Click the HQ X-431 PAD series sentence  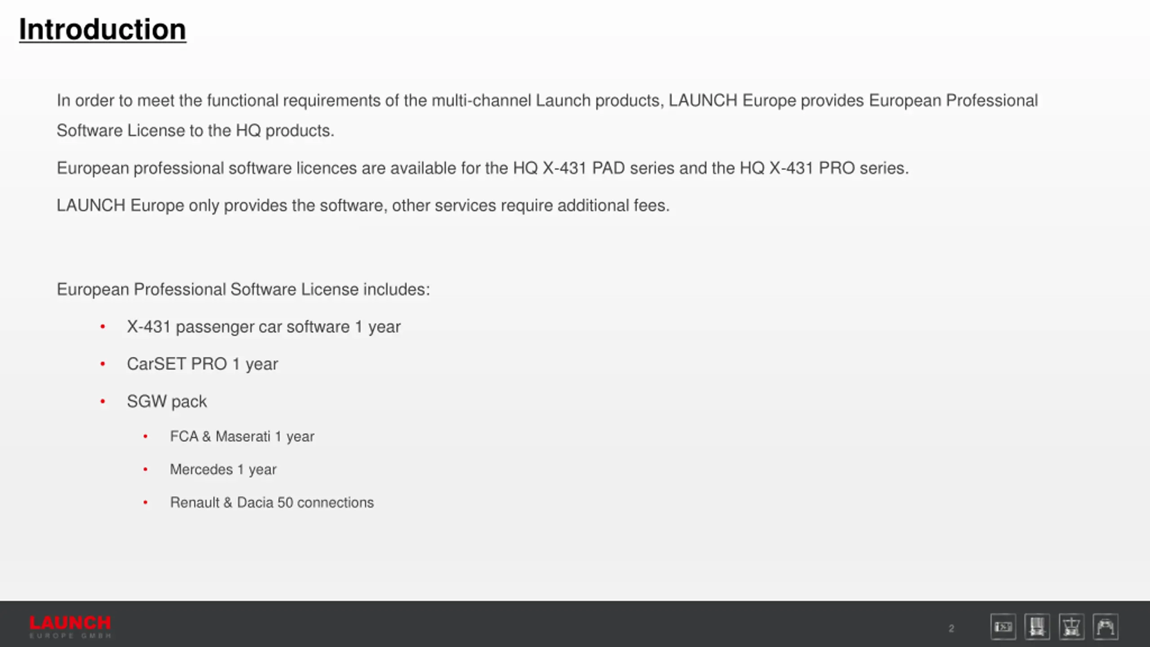482,168
